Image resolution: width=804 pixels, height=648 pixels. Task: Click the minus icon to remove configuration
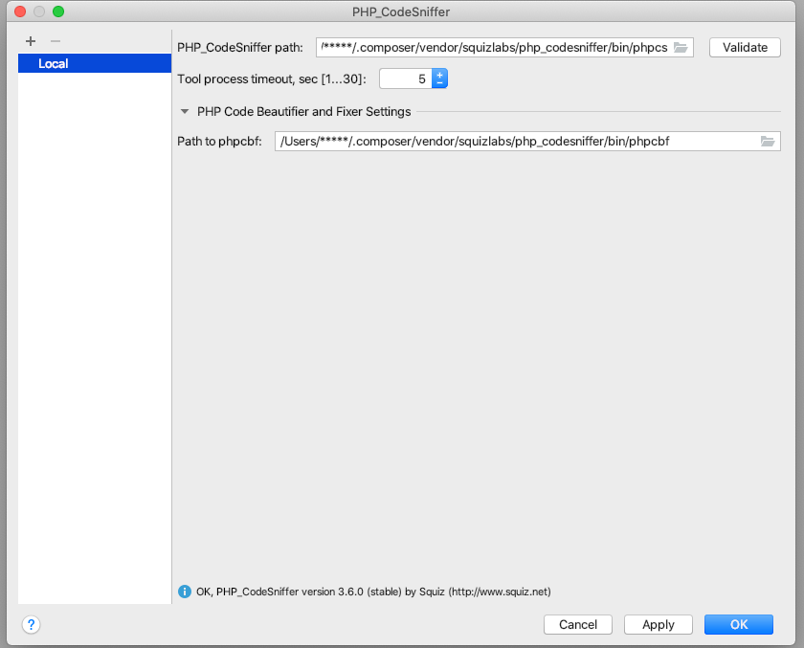tap(54, 41)
